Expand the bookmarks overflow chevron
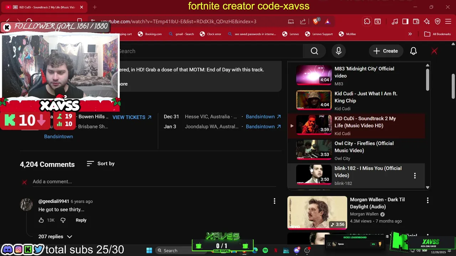This screenshot has width=456, height=256. (x=410, y=34)
